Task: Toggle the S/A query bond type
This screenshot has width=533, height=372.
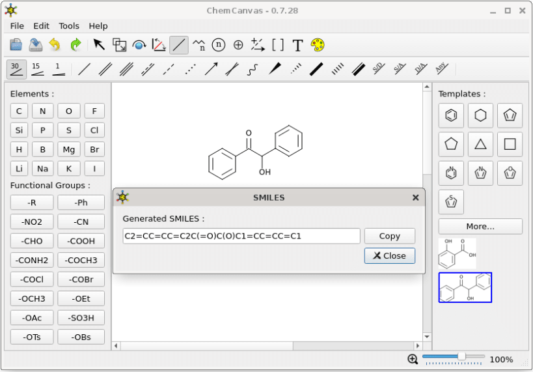Action: click(x=400, y=68)
